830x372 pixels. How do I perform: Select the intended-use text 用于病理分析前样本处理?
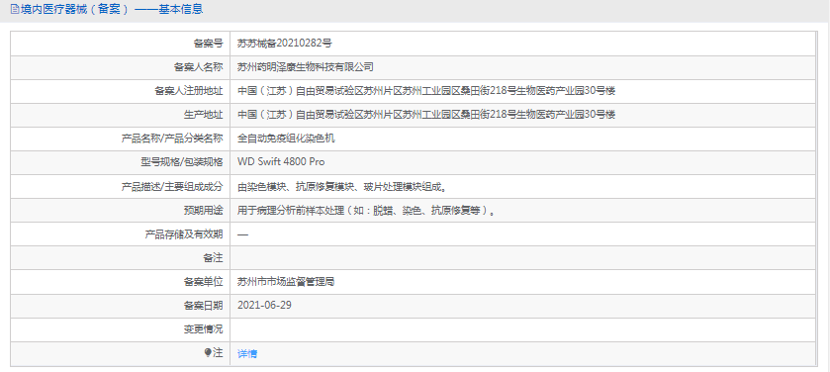tap(291, 210)
